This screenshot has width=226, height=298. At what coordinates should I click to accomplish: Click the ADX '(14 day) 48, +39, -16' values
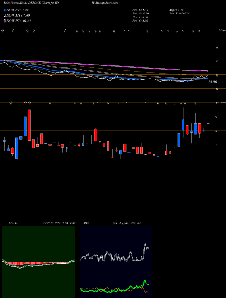[x=127, y=223]
